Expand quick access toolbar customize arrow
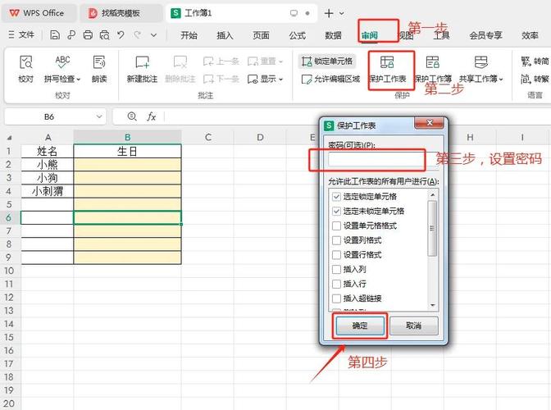This screenshot has width=551, height=410. 153,35
